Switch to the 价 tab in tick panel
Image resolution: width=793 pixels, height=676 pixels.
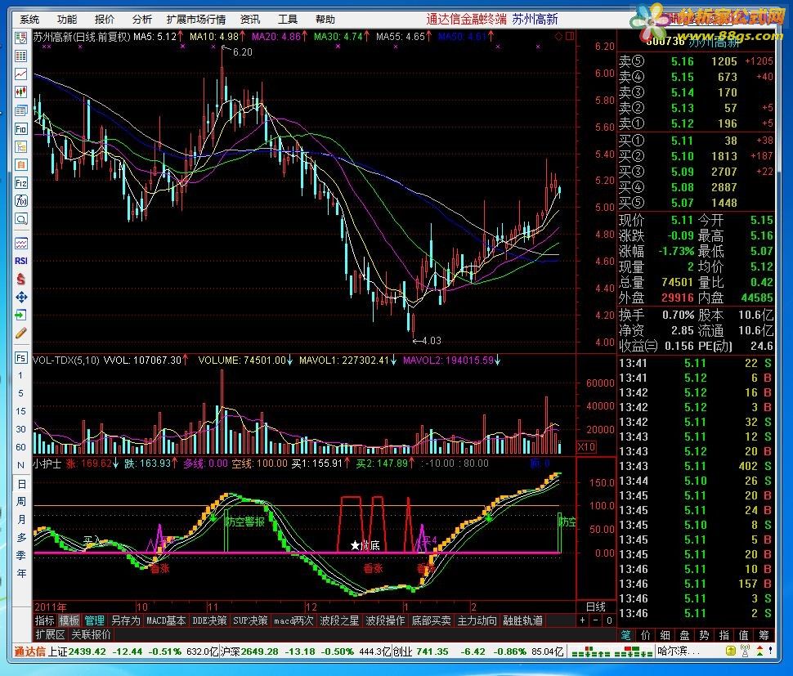[x=645, y=635]
